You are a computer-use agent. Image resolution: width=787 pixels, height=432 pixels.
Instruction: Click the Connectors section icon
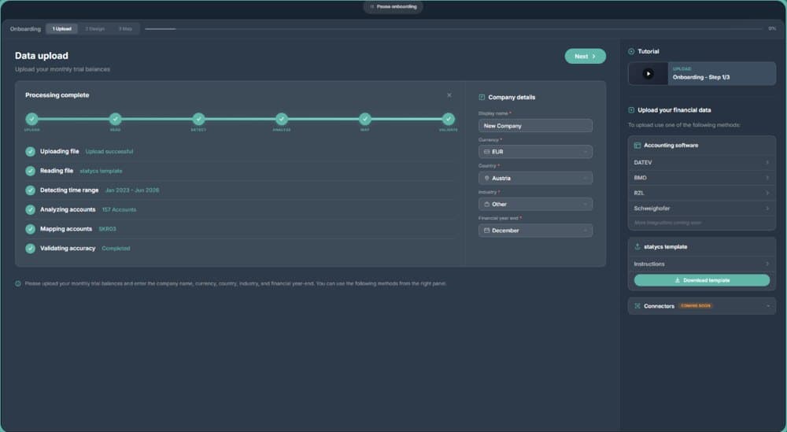[x=637, y=306]
